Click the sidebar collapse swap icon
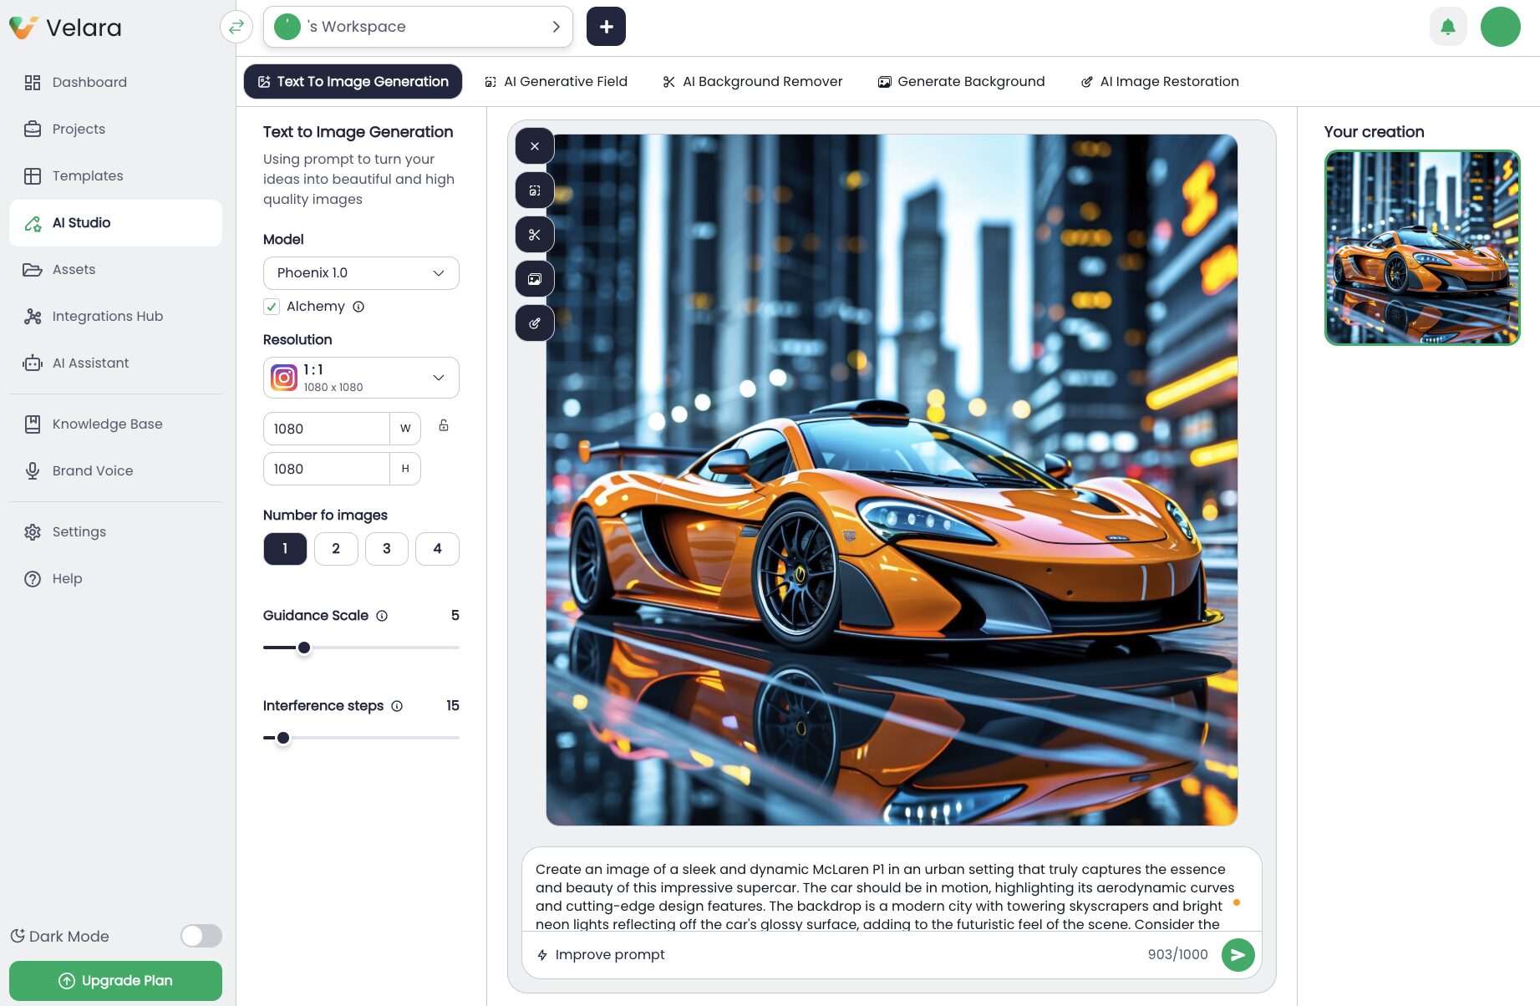The height and width of the screenshot is (1006, 1540). click(236, 27)
